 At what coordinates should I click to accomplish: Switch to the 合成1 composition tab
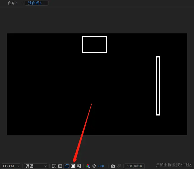13,3
